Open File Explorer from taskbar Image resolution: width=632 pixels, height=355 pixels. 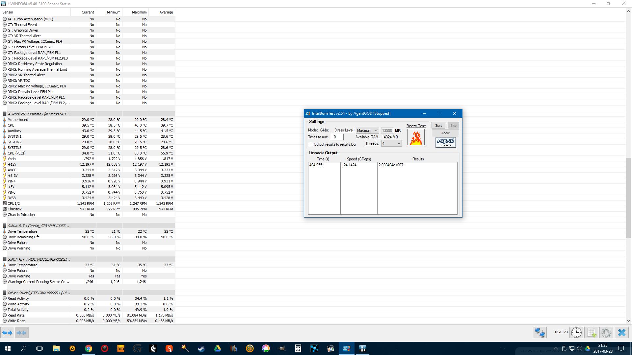tap(56, 348)
